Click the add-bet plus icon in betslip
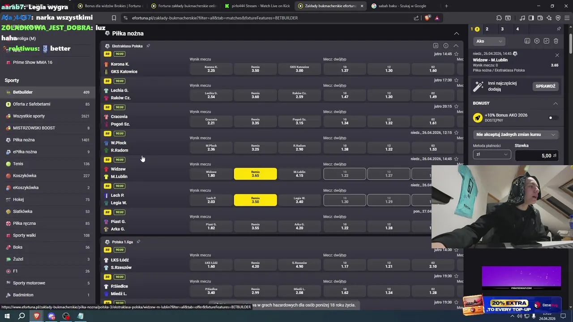The height and width of the screenshot is (322, 573). [x=546, y=41]
